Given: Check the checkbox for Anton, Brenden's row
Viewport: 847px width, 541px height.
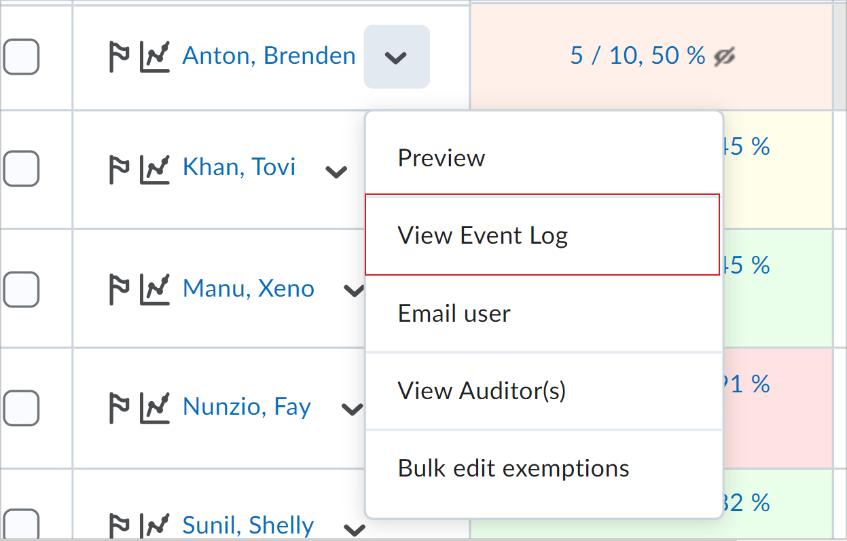Looking at the screenshot, I should (21, 57).
